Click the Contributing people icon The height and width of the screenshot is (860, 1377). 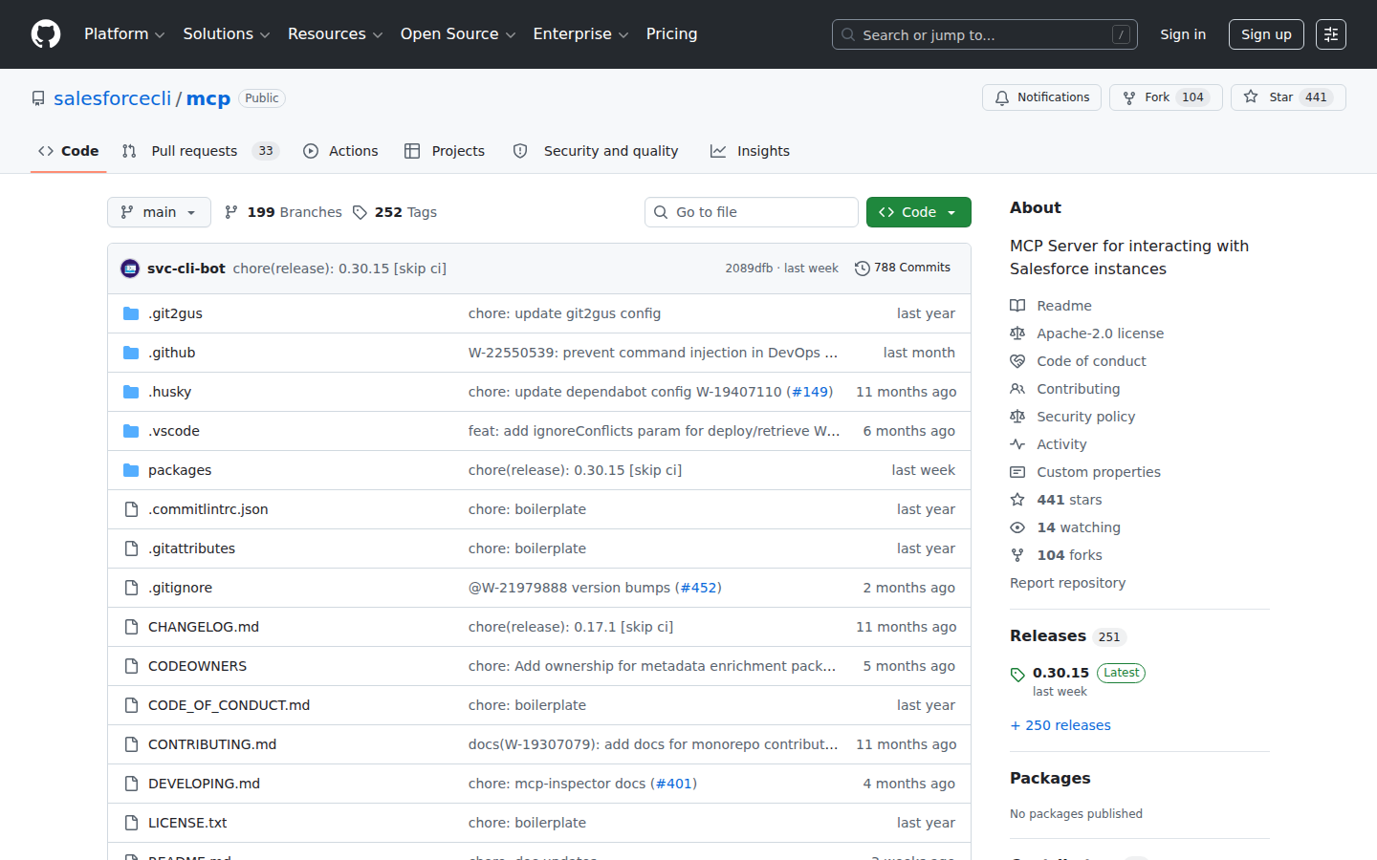coord(1017,389)
